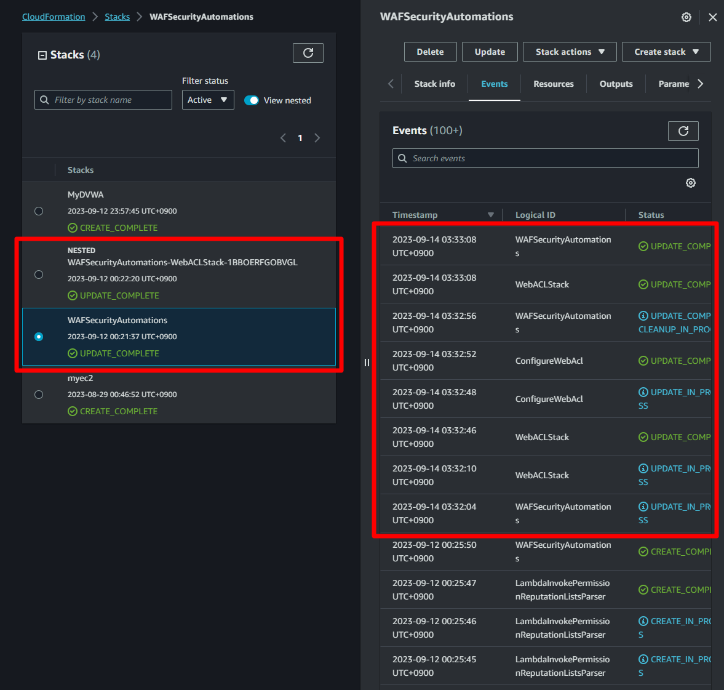Click the Search events field
The image size is (724, 690).
[x=546, y=159]
